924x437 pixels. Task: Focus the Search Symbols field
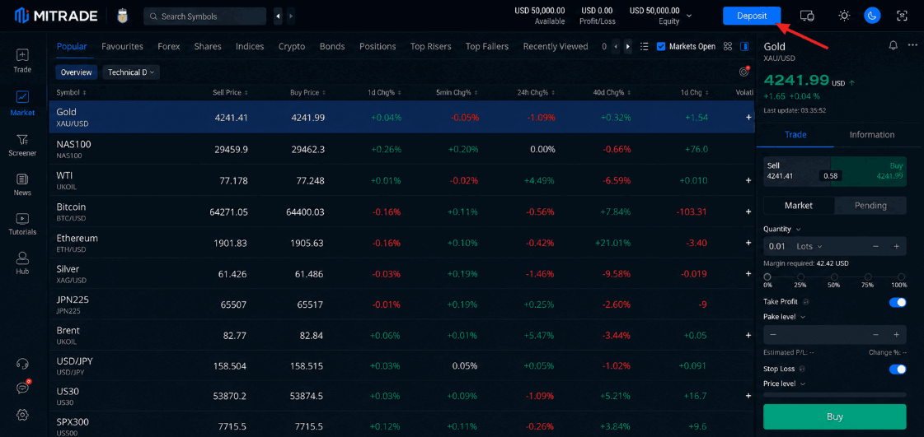pos(204,16)
